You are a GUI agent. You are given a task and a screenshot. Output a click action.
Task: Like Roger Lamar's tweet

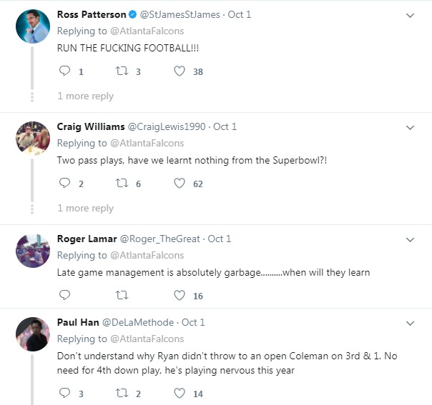coord(180,296)
